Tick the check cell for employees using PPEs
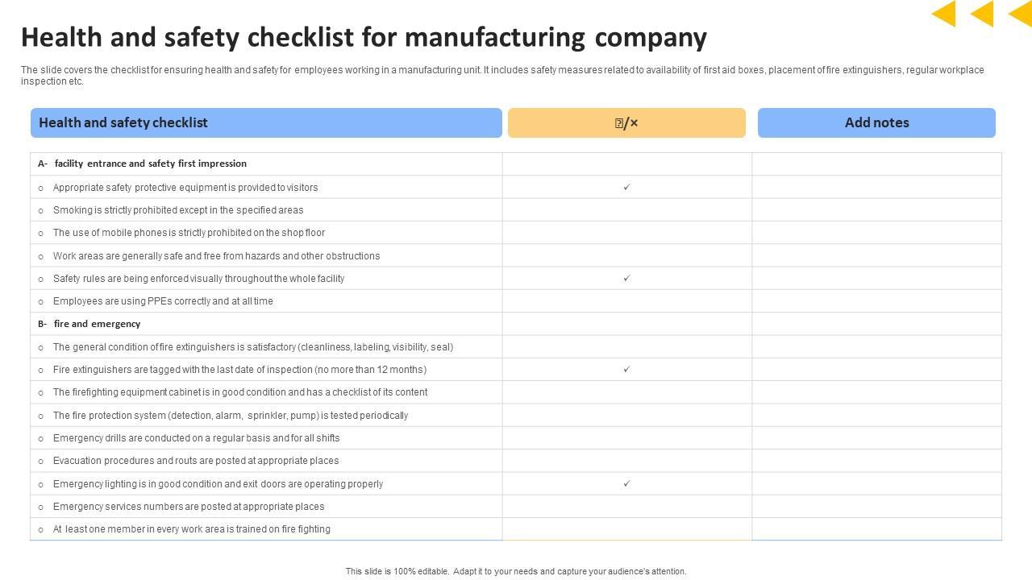 click(x=626, y=301)
